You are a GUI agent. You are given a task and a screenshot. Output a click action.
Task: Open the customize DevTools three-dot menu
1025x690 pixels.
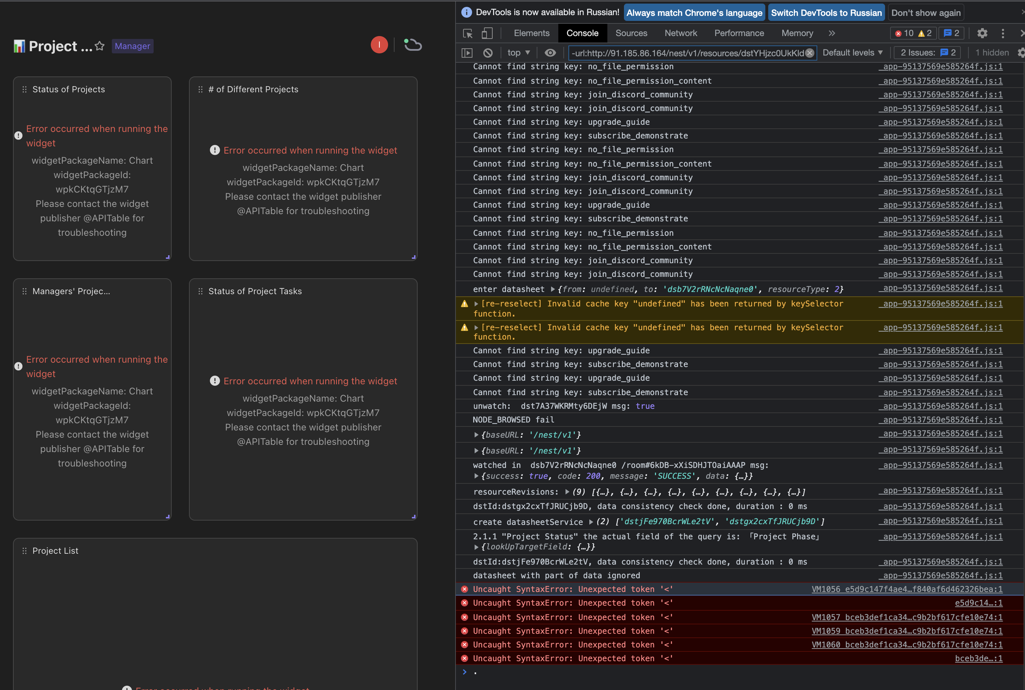pos(1003,33)
